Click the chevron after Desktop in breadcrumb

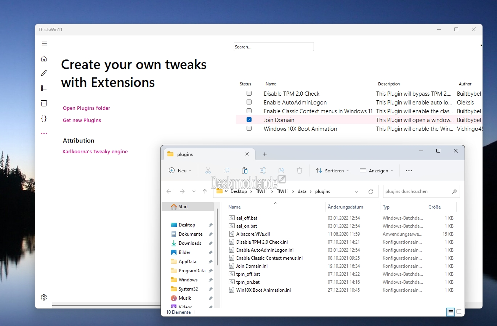point(251,191)
